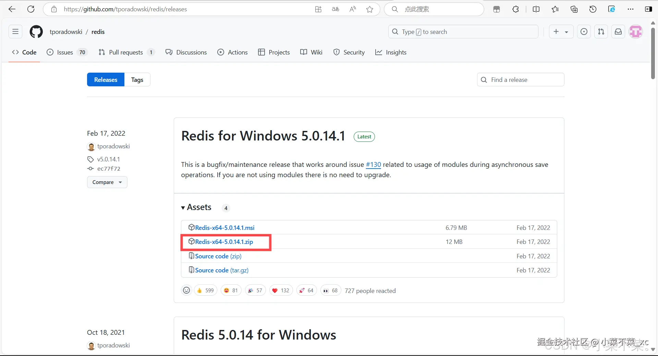Click the laugh reaction 81
658x356 pixels.
click(x=231, y=291)
